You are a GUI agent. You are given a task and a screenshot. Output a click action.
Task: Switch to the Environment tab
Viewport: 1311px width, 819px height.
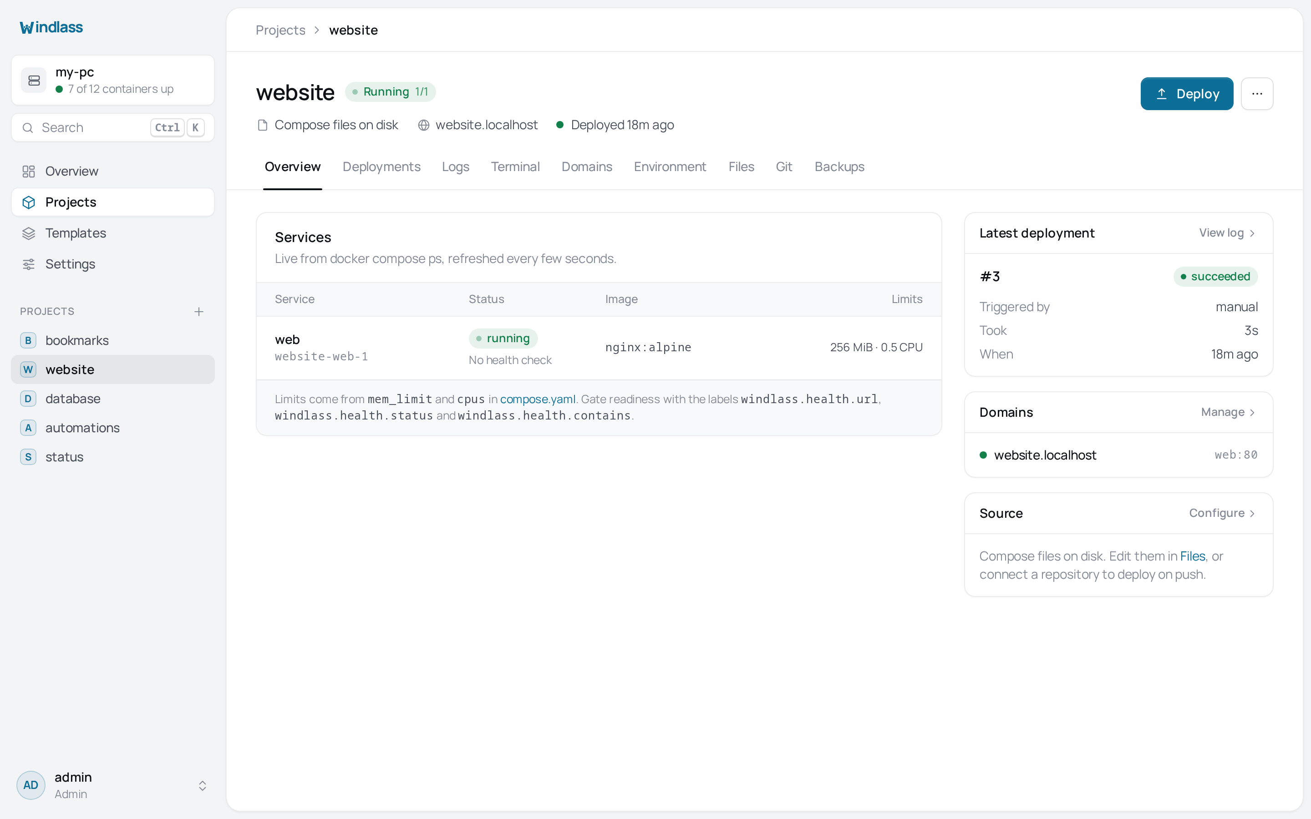tap(670, 167)
